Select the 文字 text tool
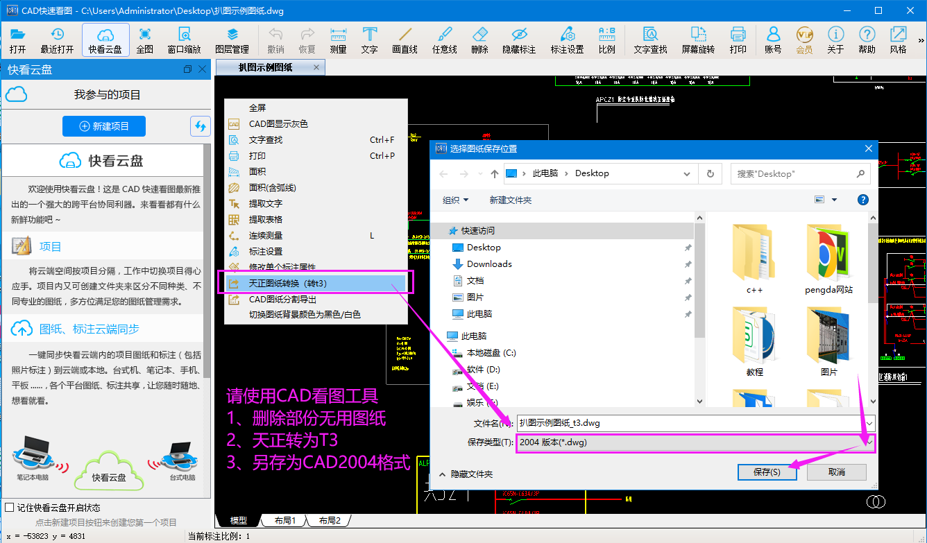The height and width of the screenshot is (543, 927). point(370,40)
